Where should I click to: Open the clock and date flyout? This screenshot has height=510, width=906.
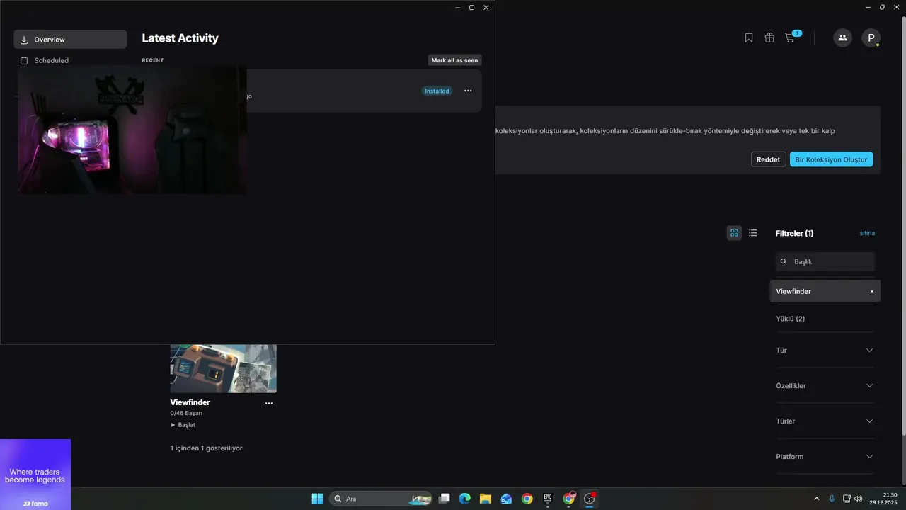coord(885,499)
